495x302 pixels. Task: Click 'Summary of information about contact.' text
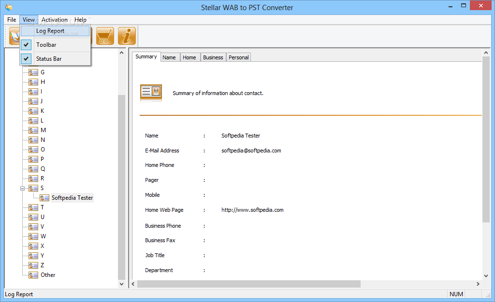[x=218, y=93]
